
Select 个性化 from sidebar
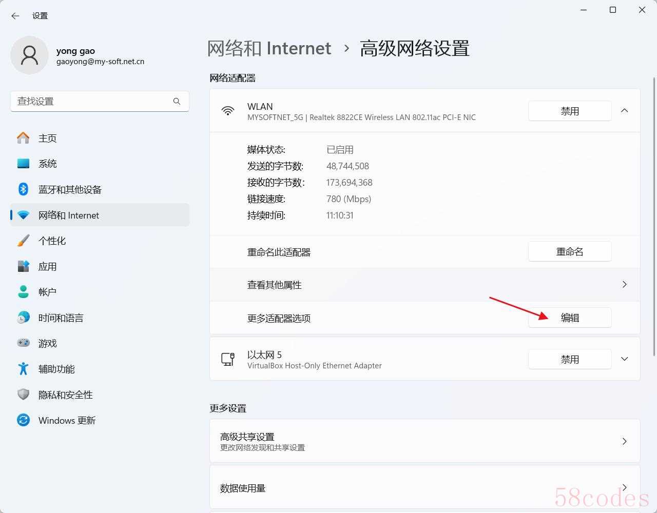pos(52,241)
